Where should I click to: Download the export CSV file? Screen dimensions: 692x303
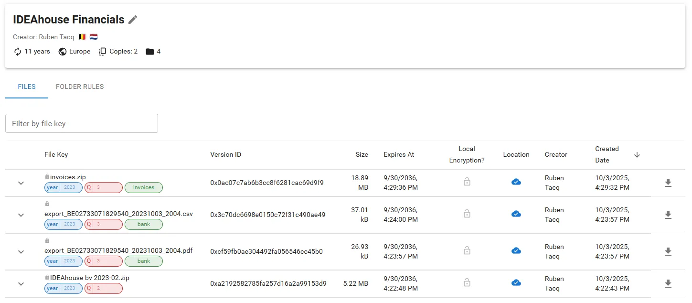tap(668, 215)
